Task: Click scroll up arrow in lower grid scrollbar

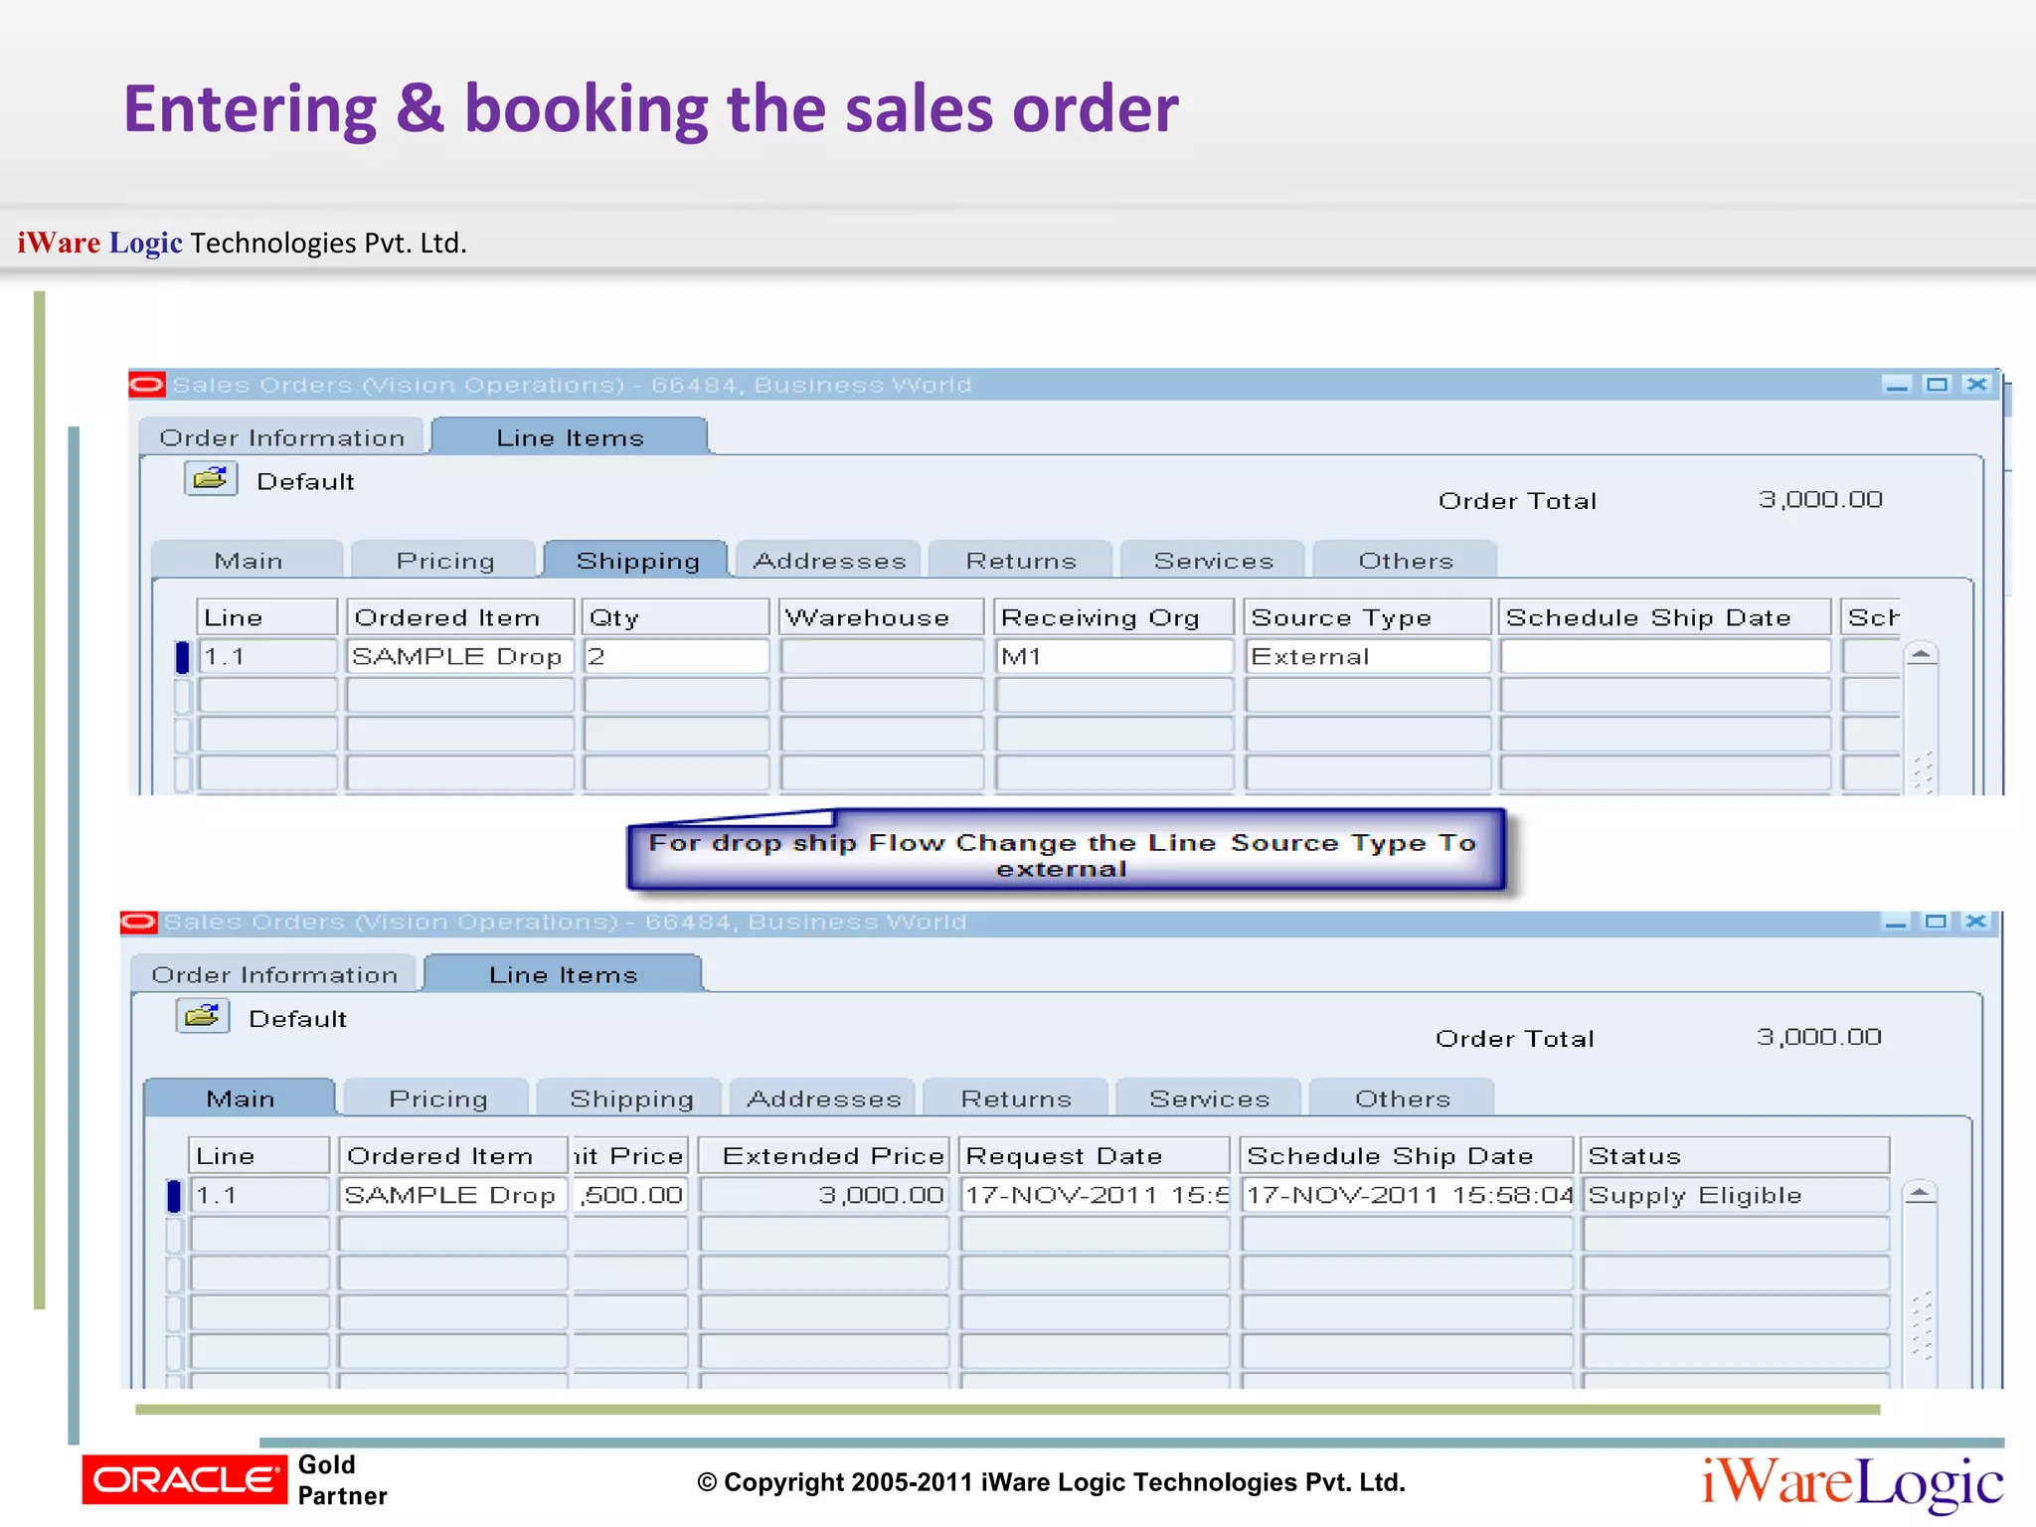Action: click(1920, 1192)
